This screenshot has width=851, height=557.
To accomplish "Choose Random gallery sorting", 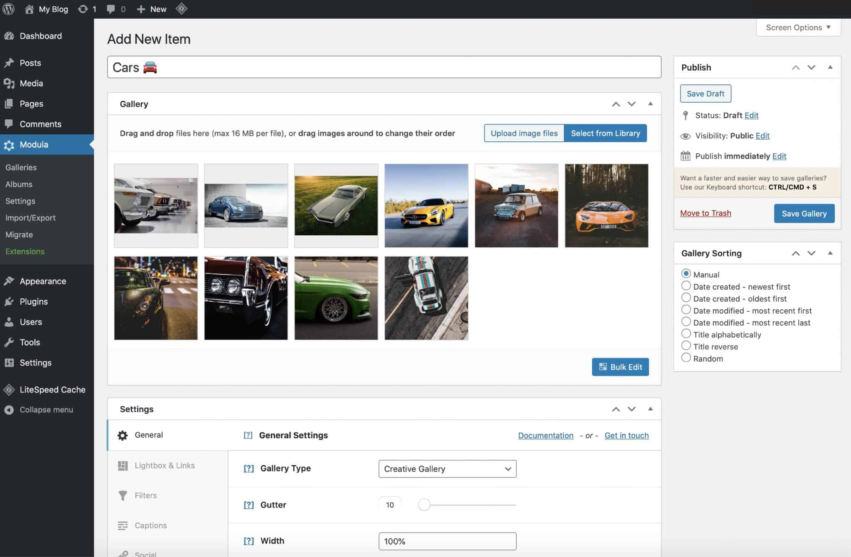I will pos(686,358).
